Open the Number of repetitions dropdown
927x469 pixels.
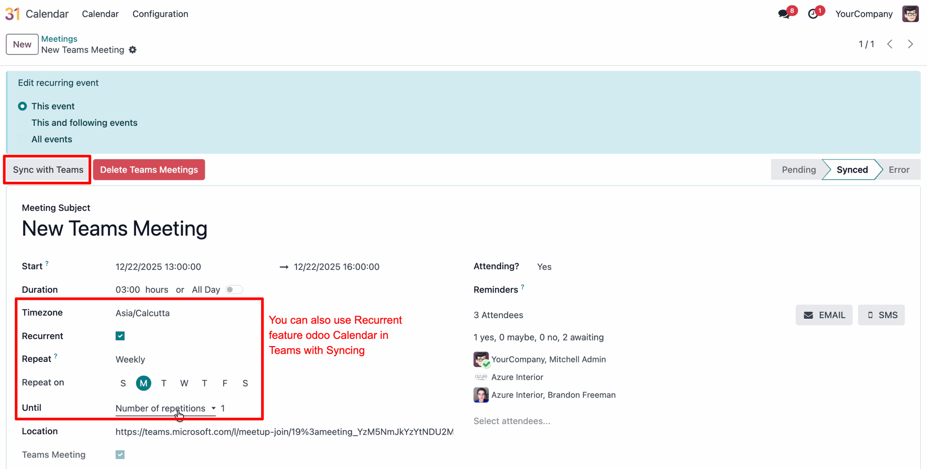(x=166, y=408)
